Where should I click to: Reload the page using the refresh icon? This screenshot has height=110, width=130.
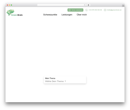(84, 5)
